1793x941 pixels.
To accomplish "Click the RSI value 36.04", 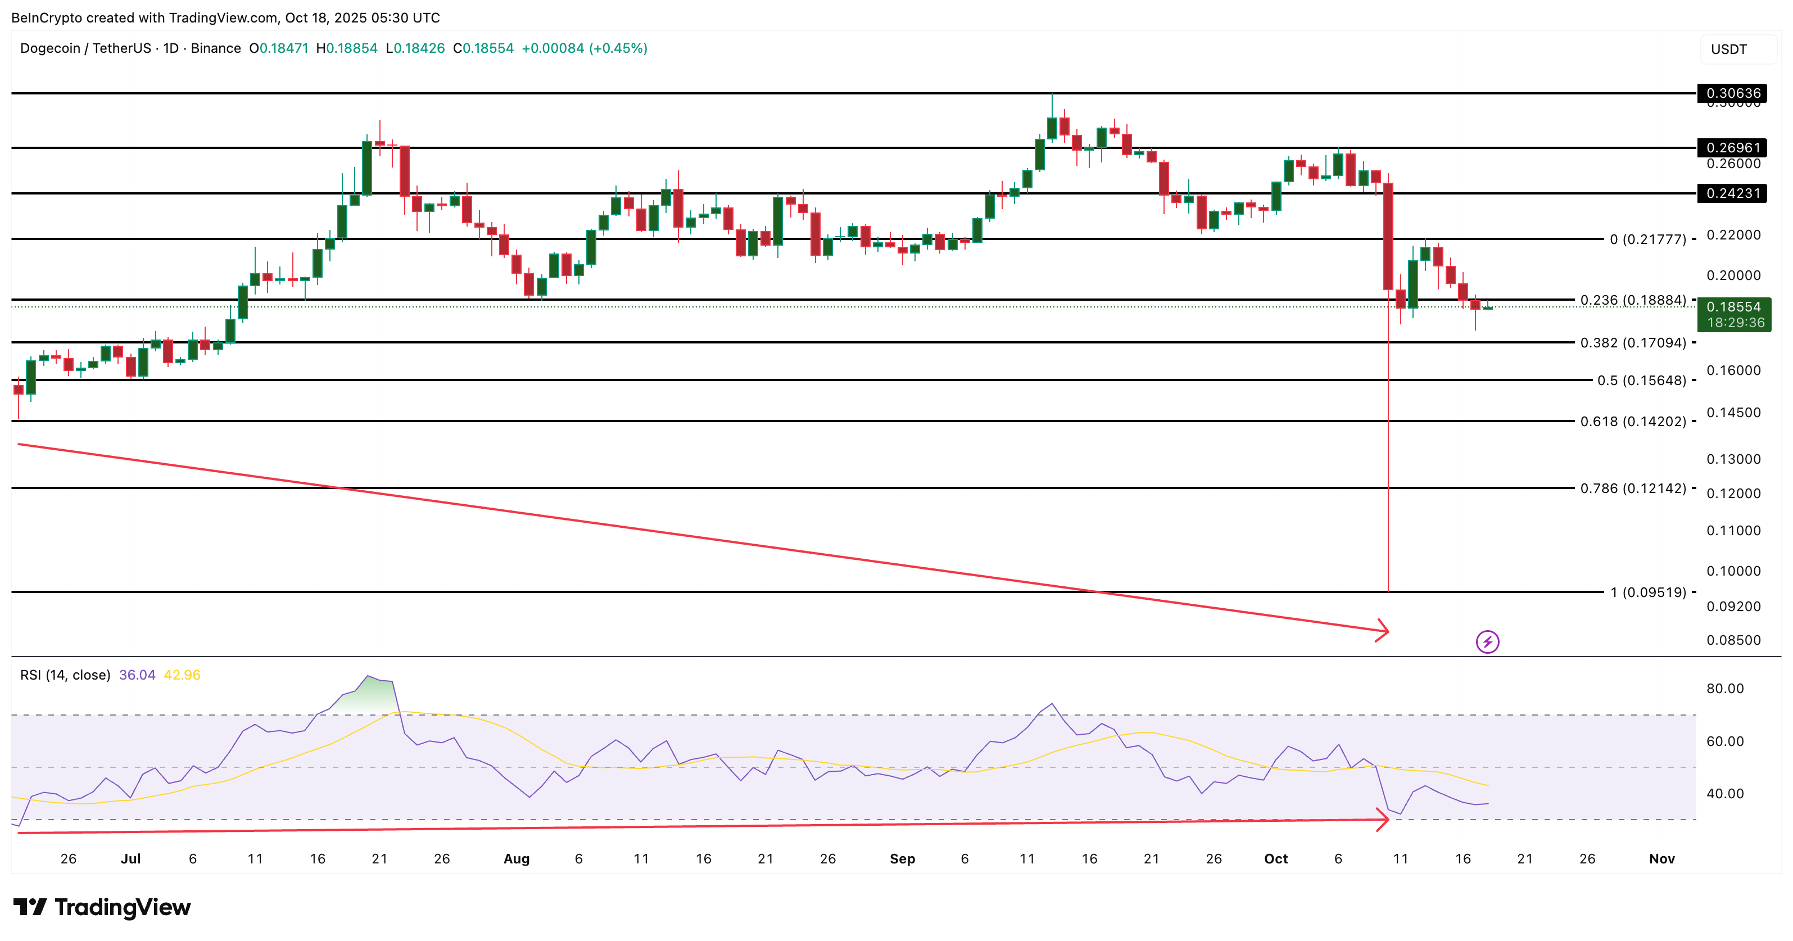I will (137, 675).
